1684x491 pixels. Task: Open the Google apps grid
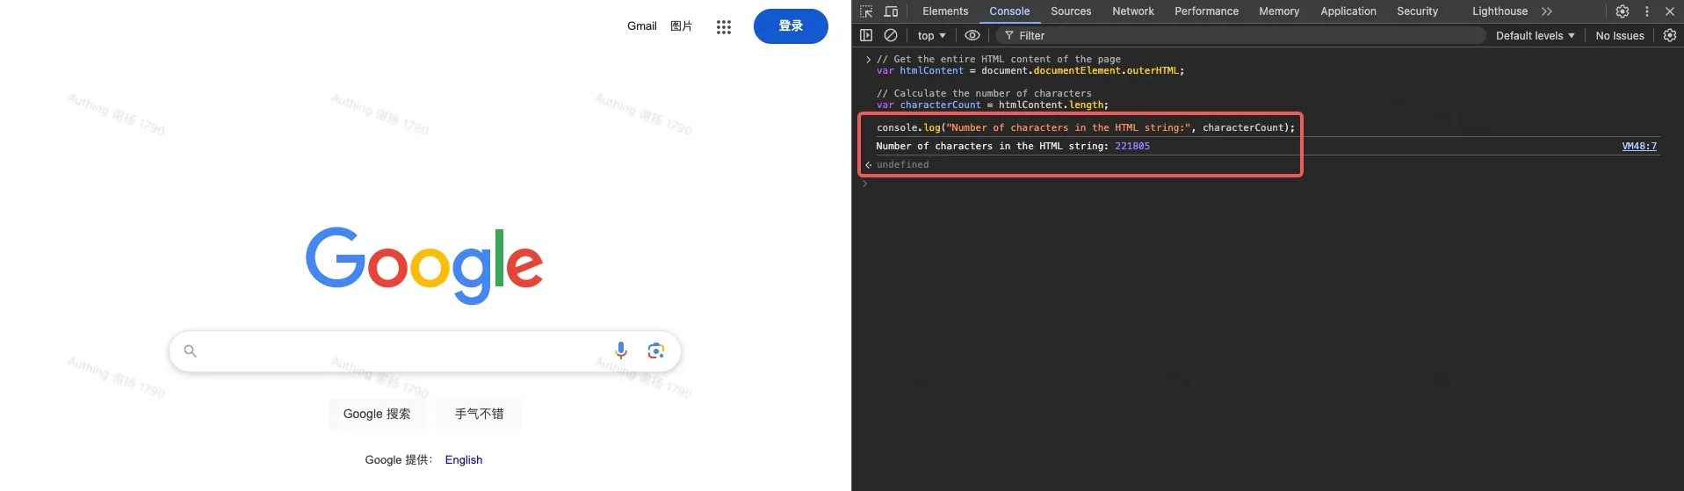724,26
